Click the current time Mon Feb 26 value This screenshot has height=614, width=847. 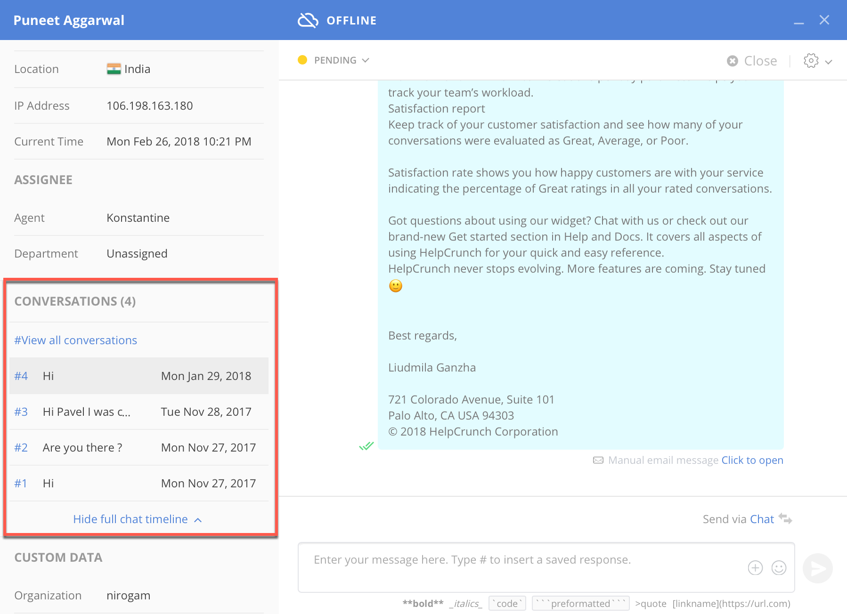179,141
